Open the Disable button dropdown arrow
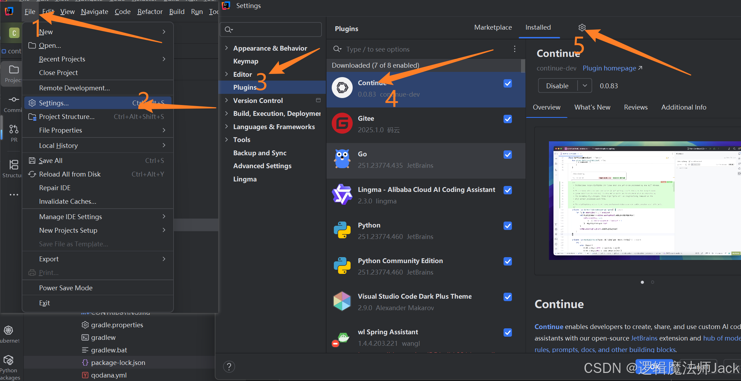 pyautogui.click(x=585, y=86)
